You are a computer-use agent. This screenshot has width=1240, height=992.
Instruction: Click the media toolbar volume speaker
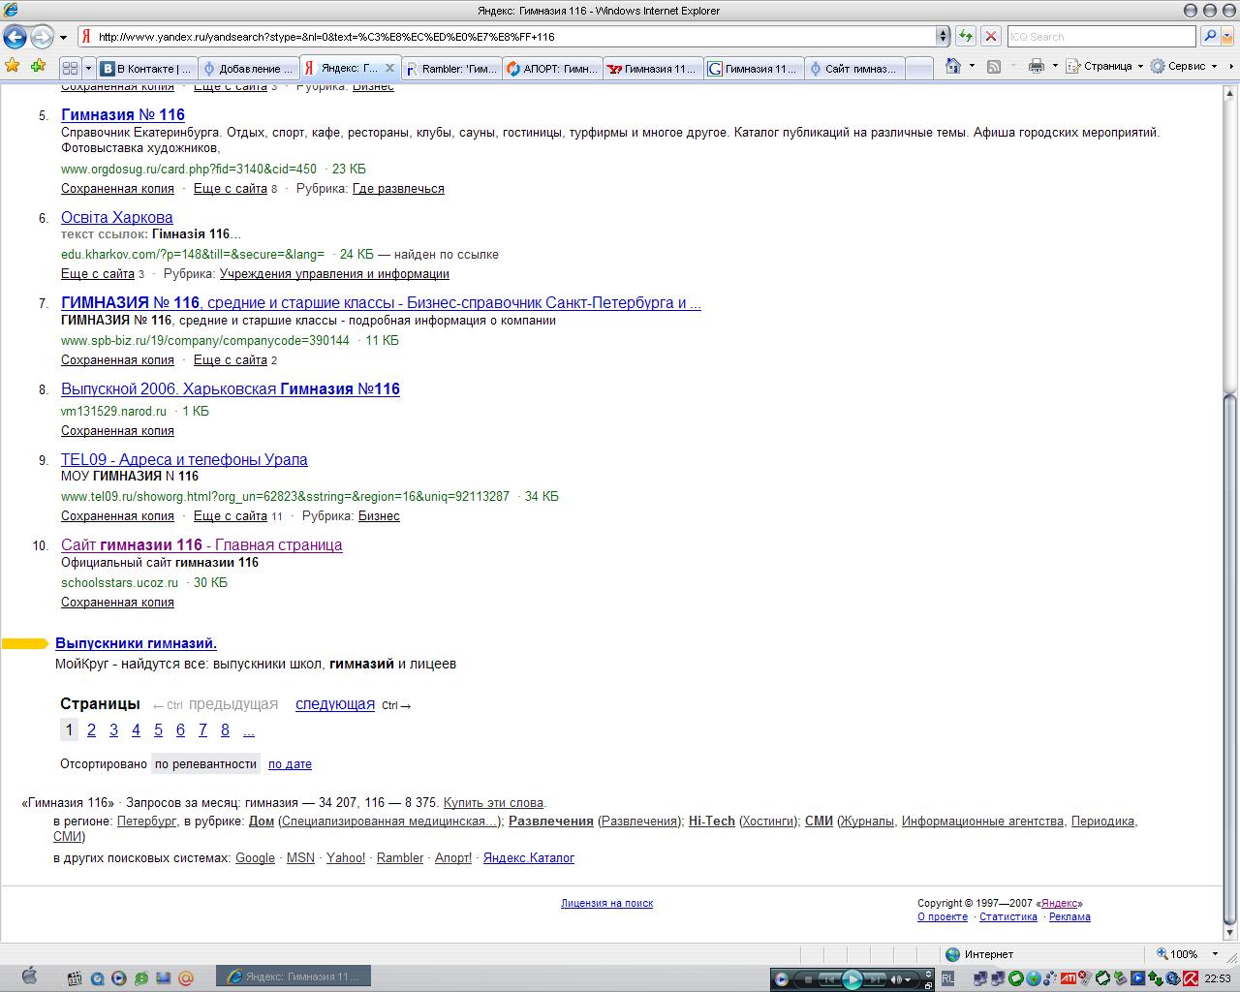pyautogui.click(x=897, y=979)
